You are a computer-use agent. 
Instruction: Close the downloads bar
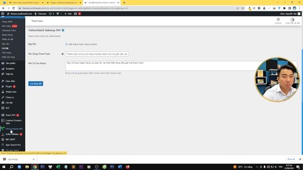click(x=300, y=159)
